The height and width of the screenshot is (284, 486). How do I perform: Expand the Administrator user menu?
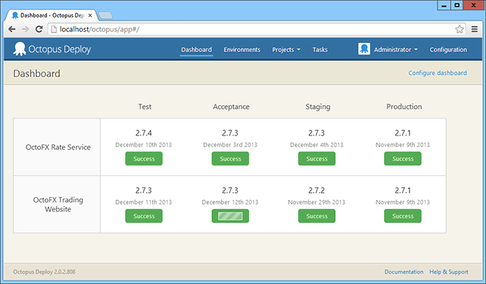pyautogui.click(x=396, y=49)
